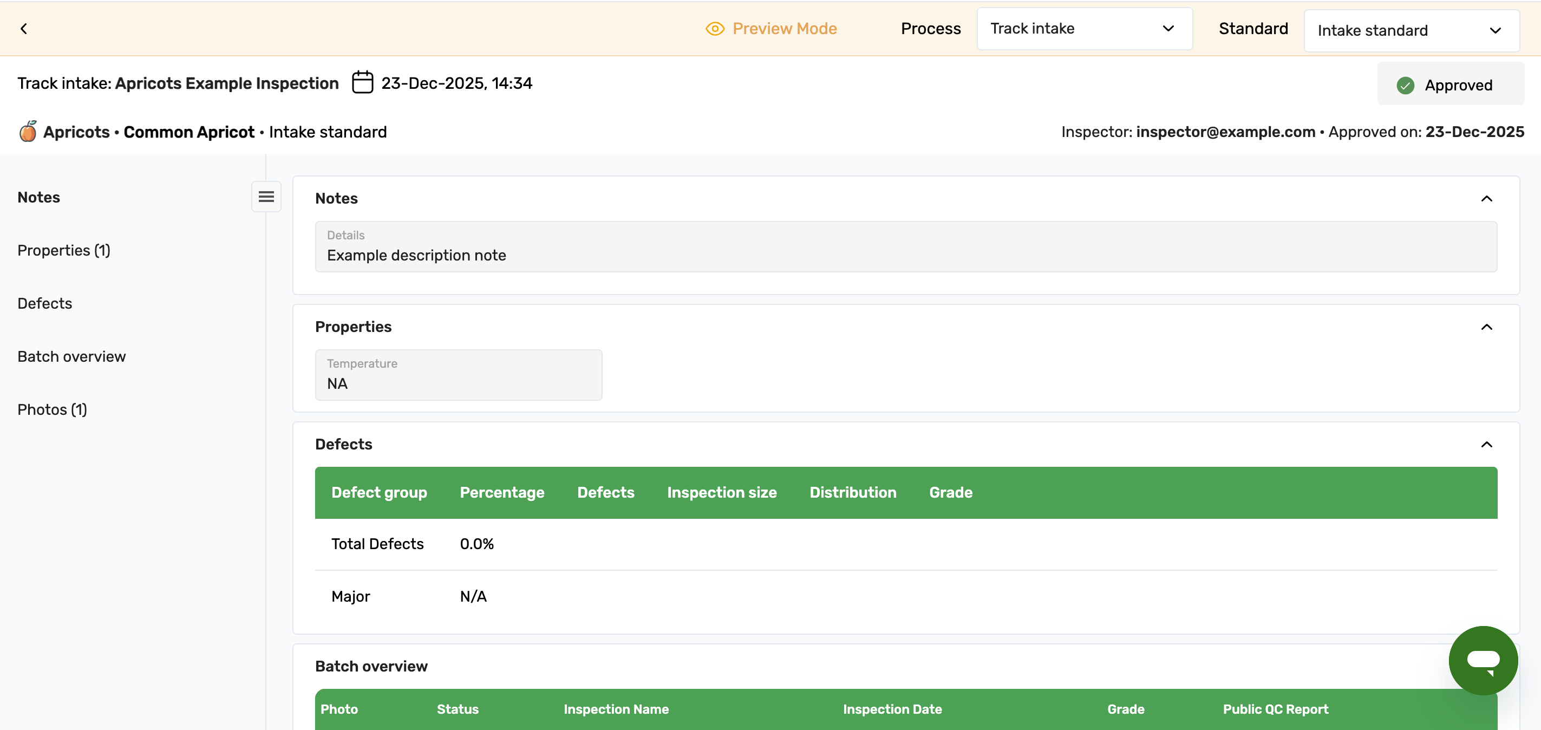Collapse the Defects section chevron

[1486, 445]
